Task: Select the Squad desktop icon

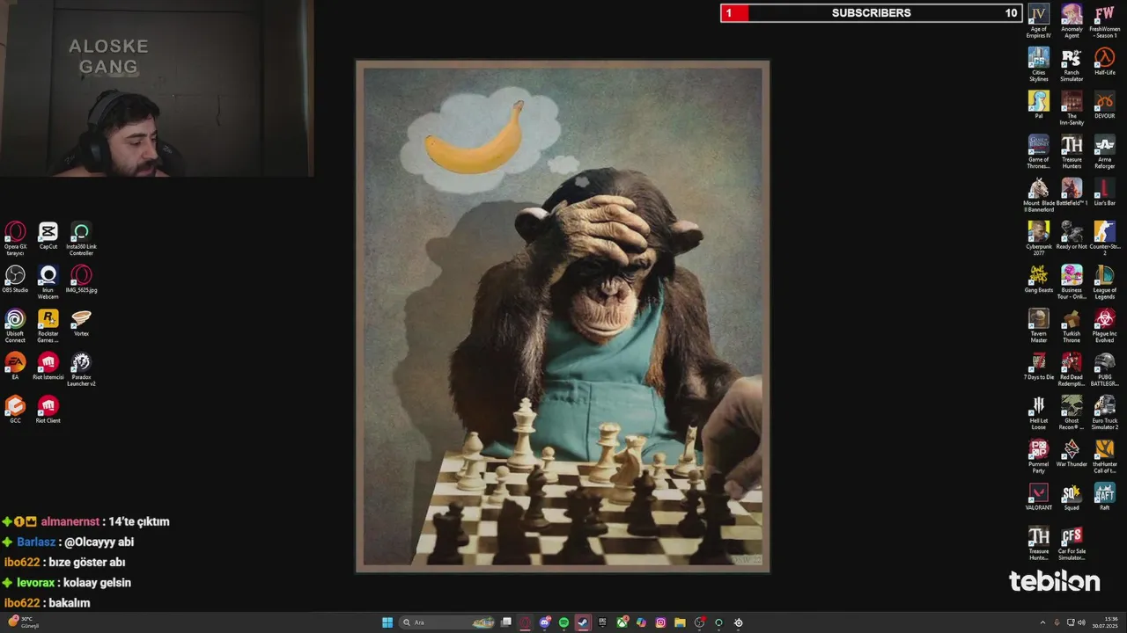Action: coord(1072,497)
